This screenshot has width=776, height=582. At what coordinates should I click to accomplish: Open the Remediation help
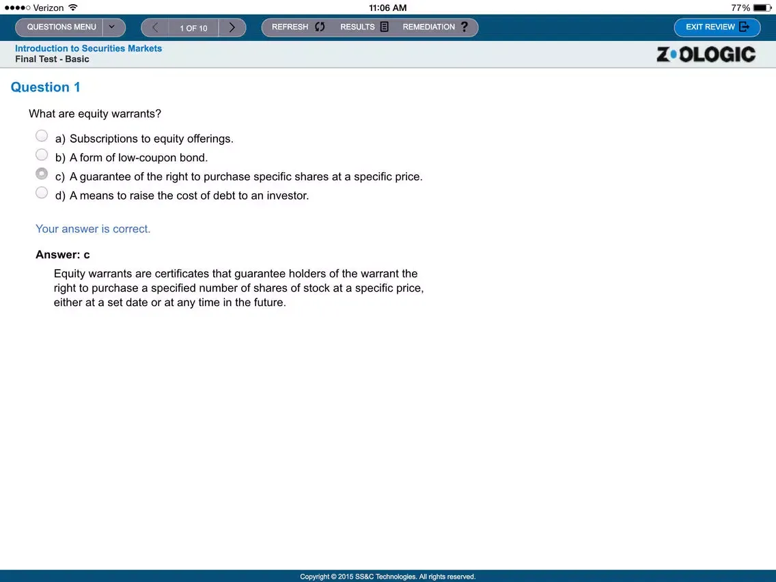(x=435, y=27)
